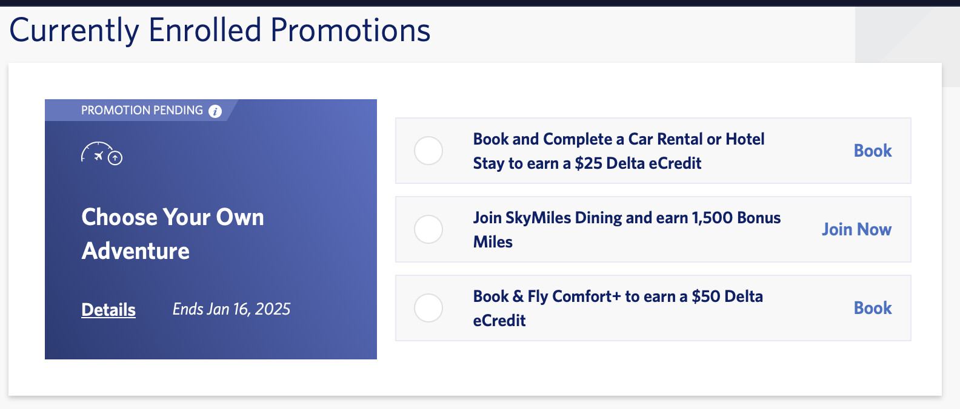Select the circle for Comfort+ eCredit offer
The width and height of the screenshot is (960, 409).
coord(428,308)
